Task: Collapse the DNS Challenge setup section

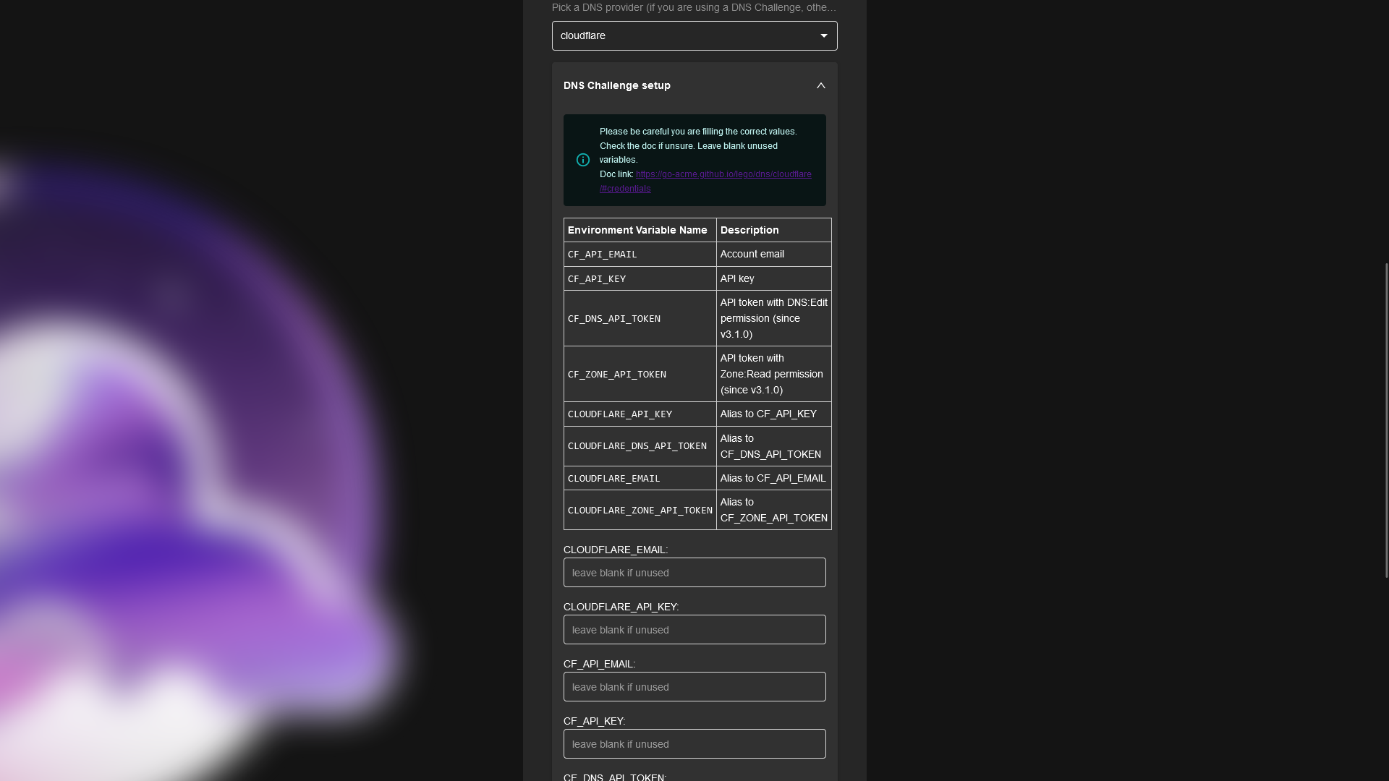Action: [x=820, y=85]
